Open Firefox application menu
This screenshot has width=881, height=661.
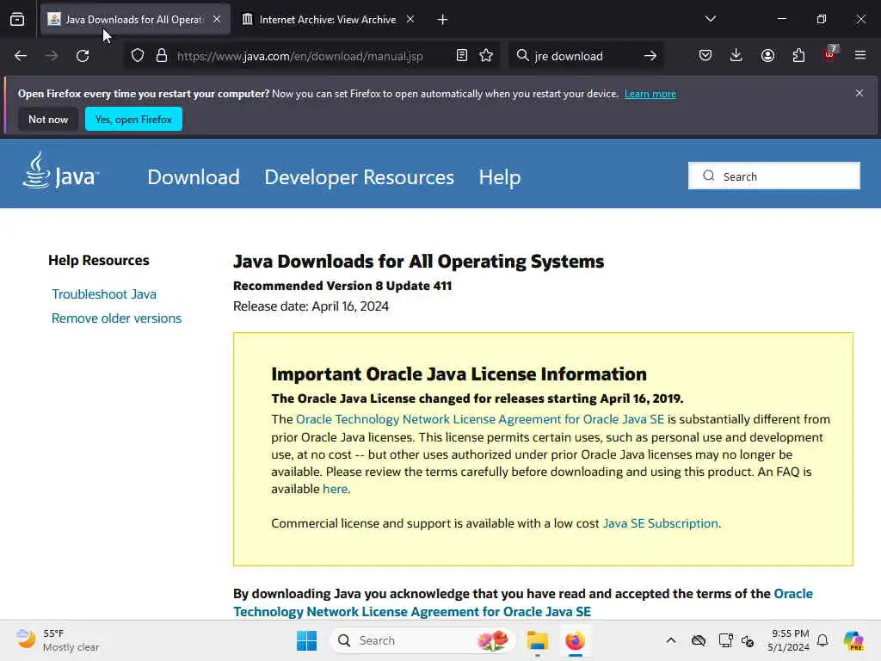860,55
